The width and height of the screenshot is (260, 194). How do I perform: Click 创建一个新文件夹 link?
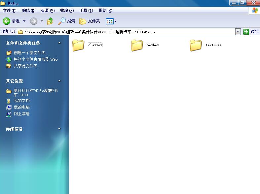pos(29,53)
